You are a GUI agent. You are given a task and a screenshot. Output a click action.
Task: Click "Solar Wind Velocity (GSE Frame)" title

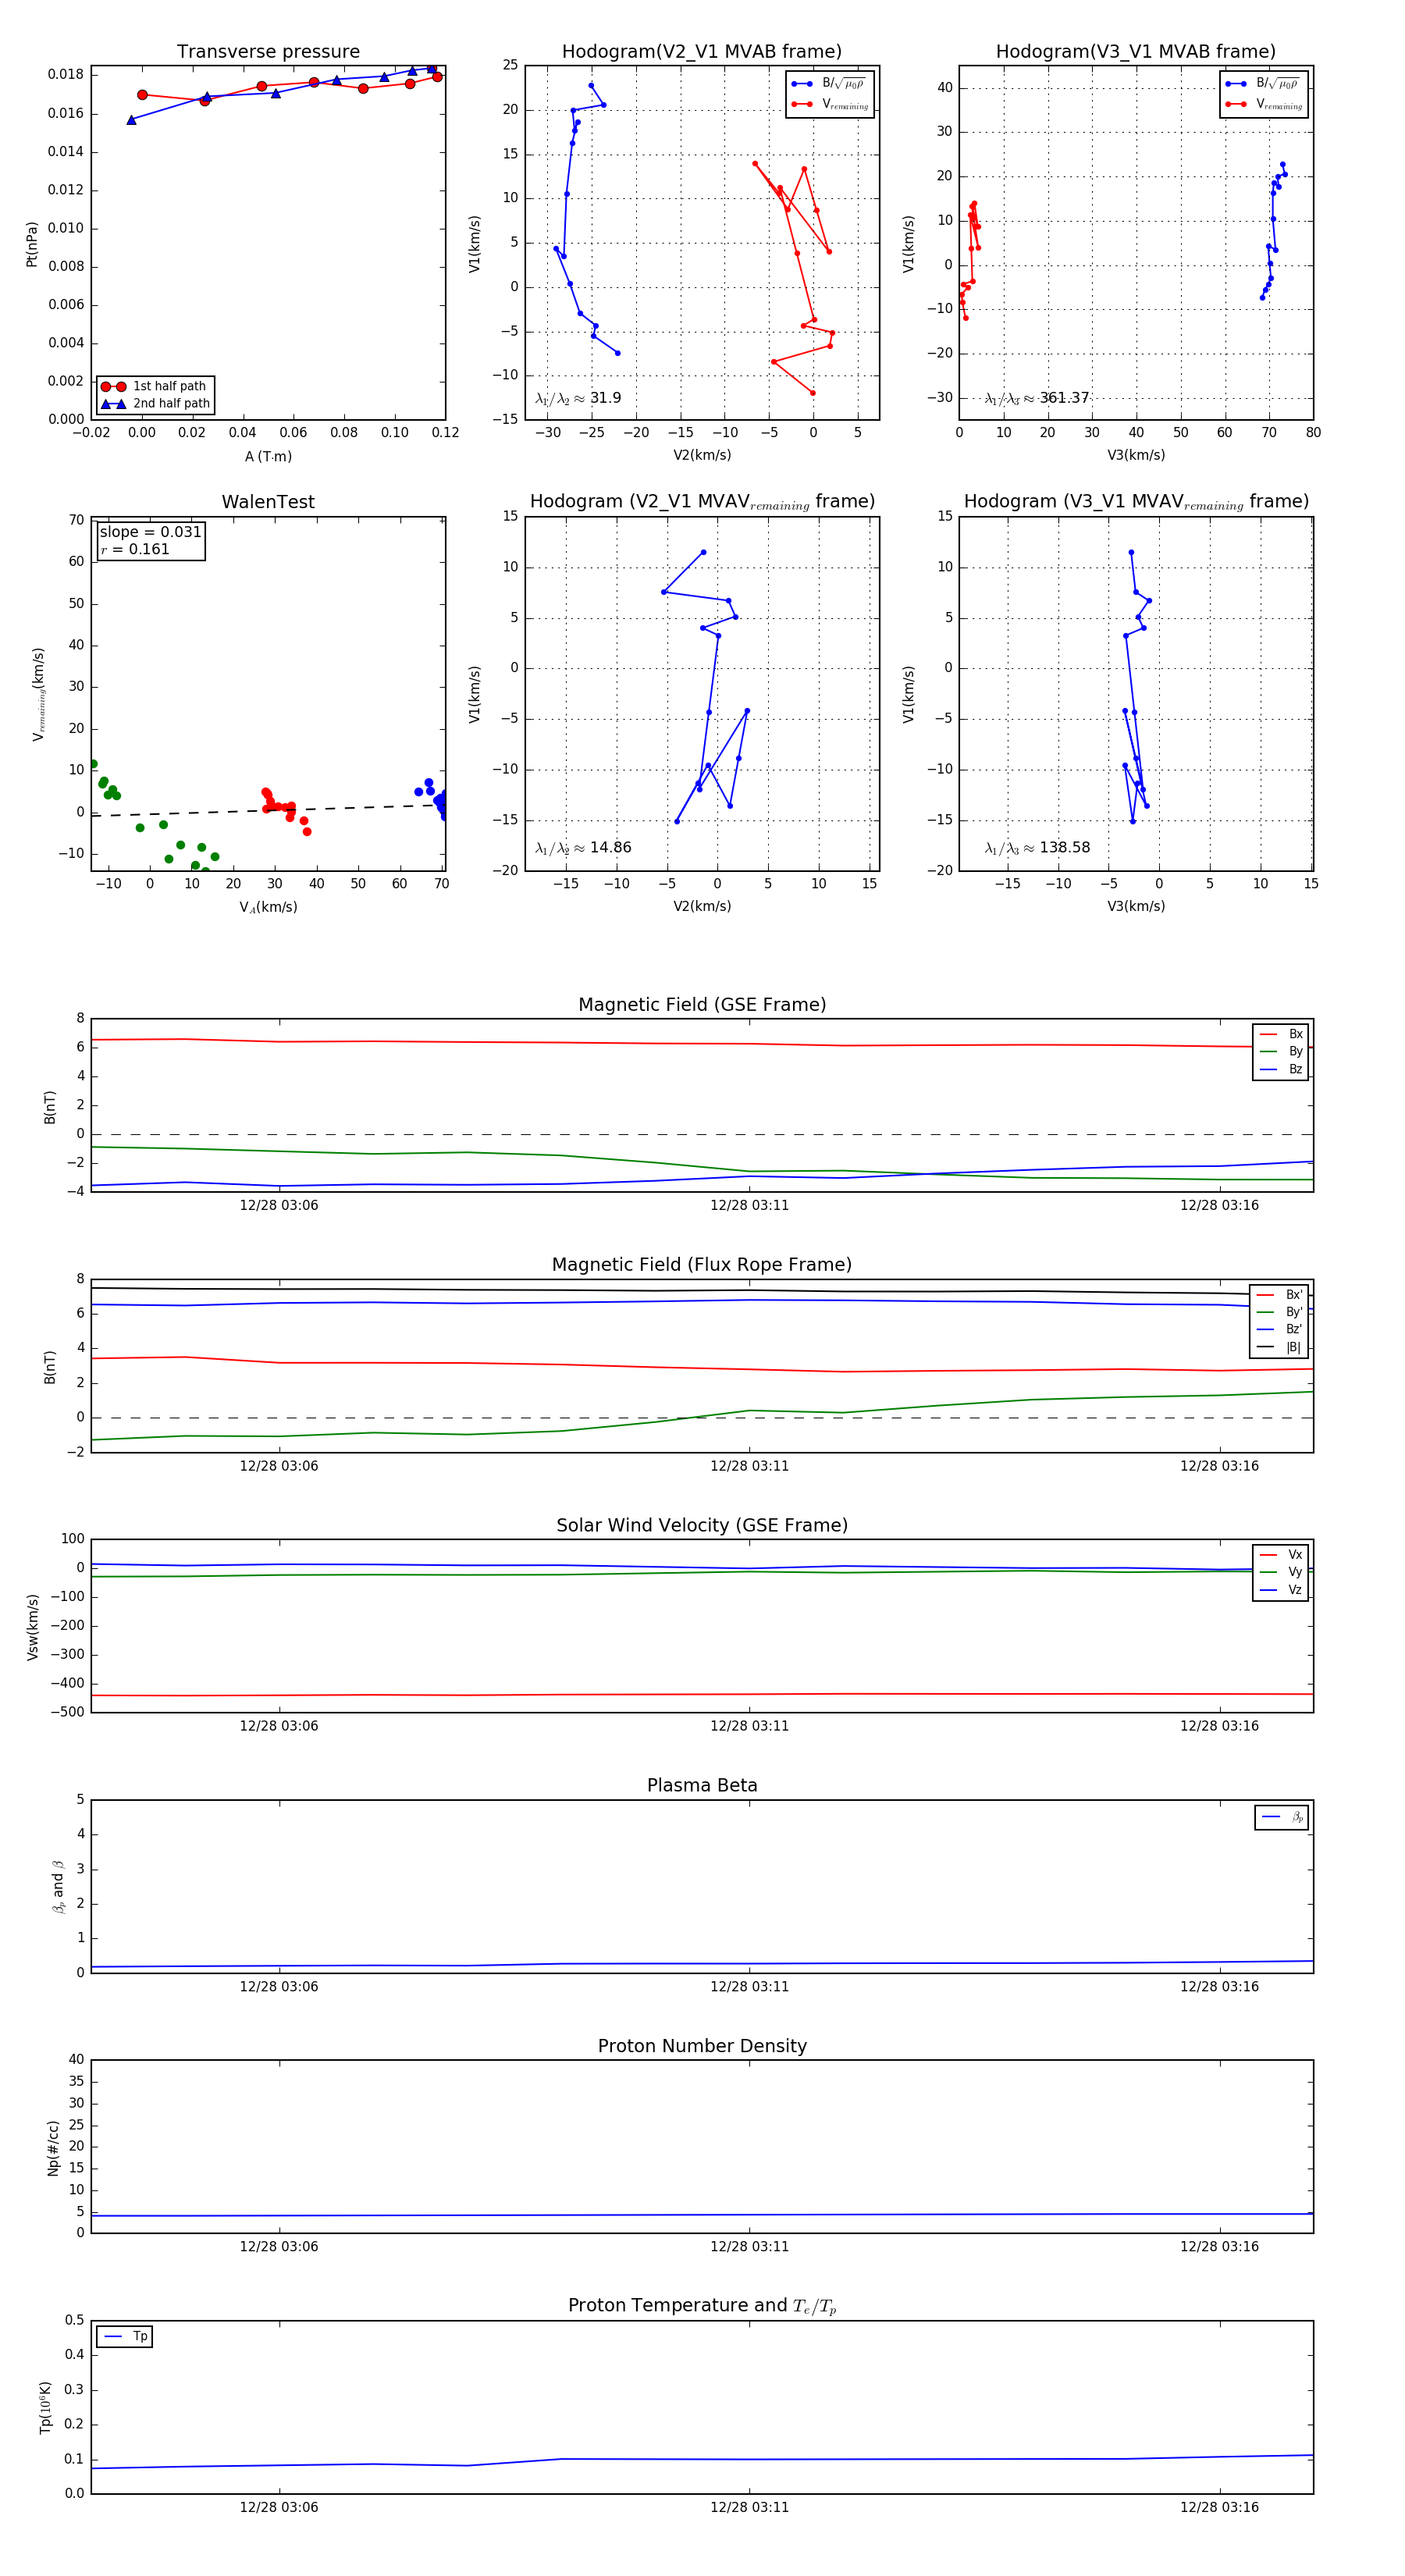coord(702,1525)
